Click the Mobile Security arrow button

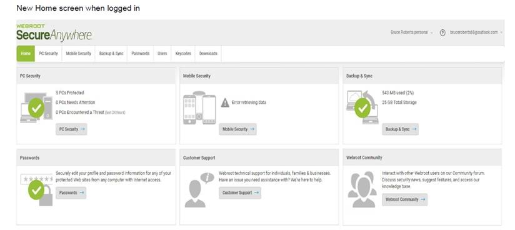(238, 129)
